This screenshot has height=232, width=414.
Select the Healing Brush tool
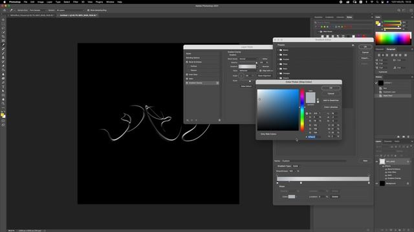(3, 49)
